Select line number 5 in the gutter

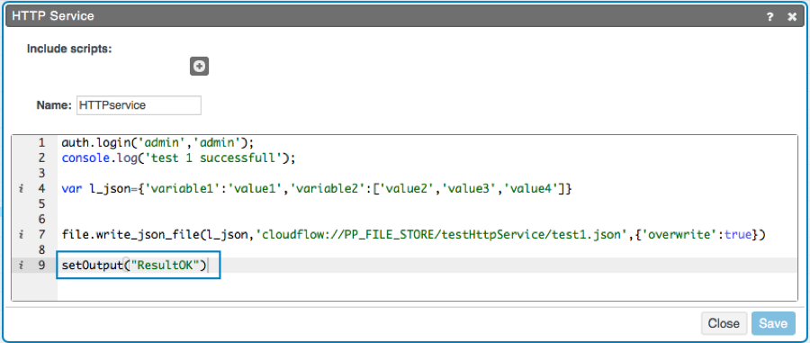click(x=41, y=204)
